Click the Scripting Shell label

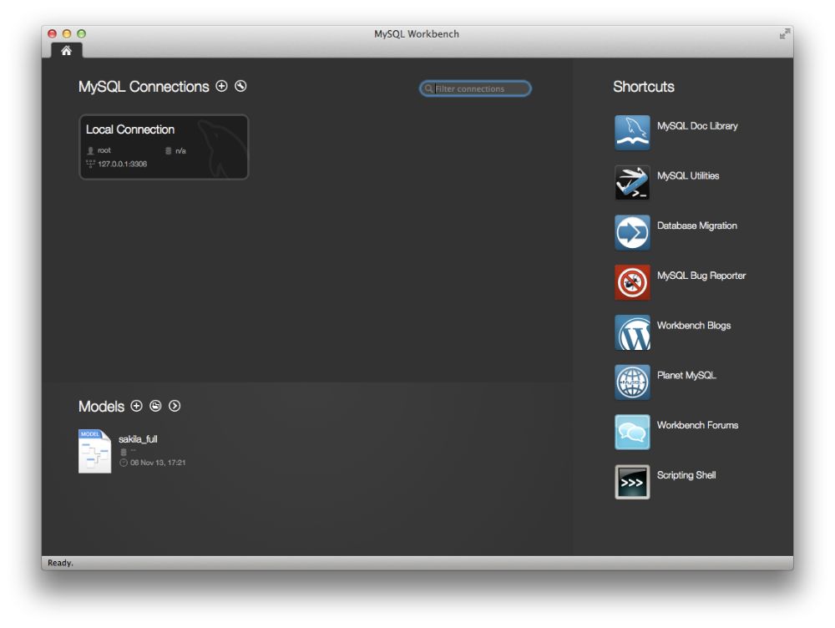pos(686,475)
